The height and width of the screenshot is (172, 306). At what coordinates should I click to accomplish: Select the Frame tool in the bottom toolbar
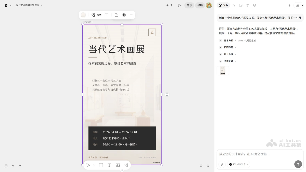tap(101, 165)
